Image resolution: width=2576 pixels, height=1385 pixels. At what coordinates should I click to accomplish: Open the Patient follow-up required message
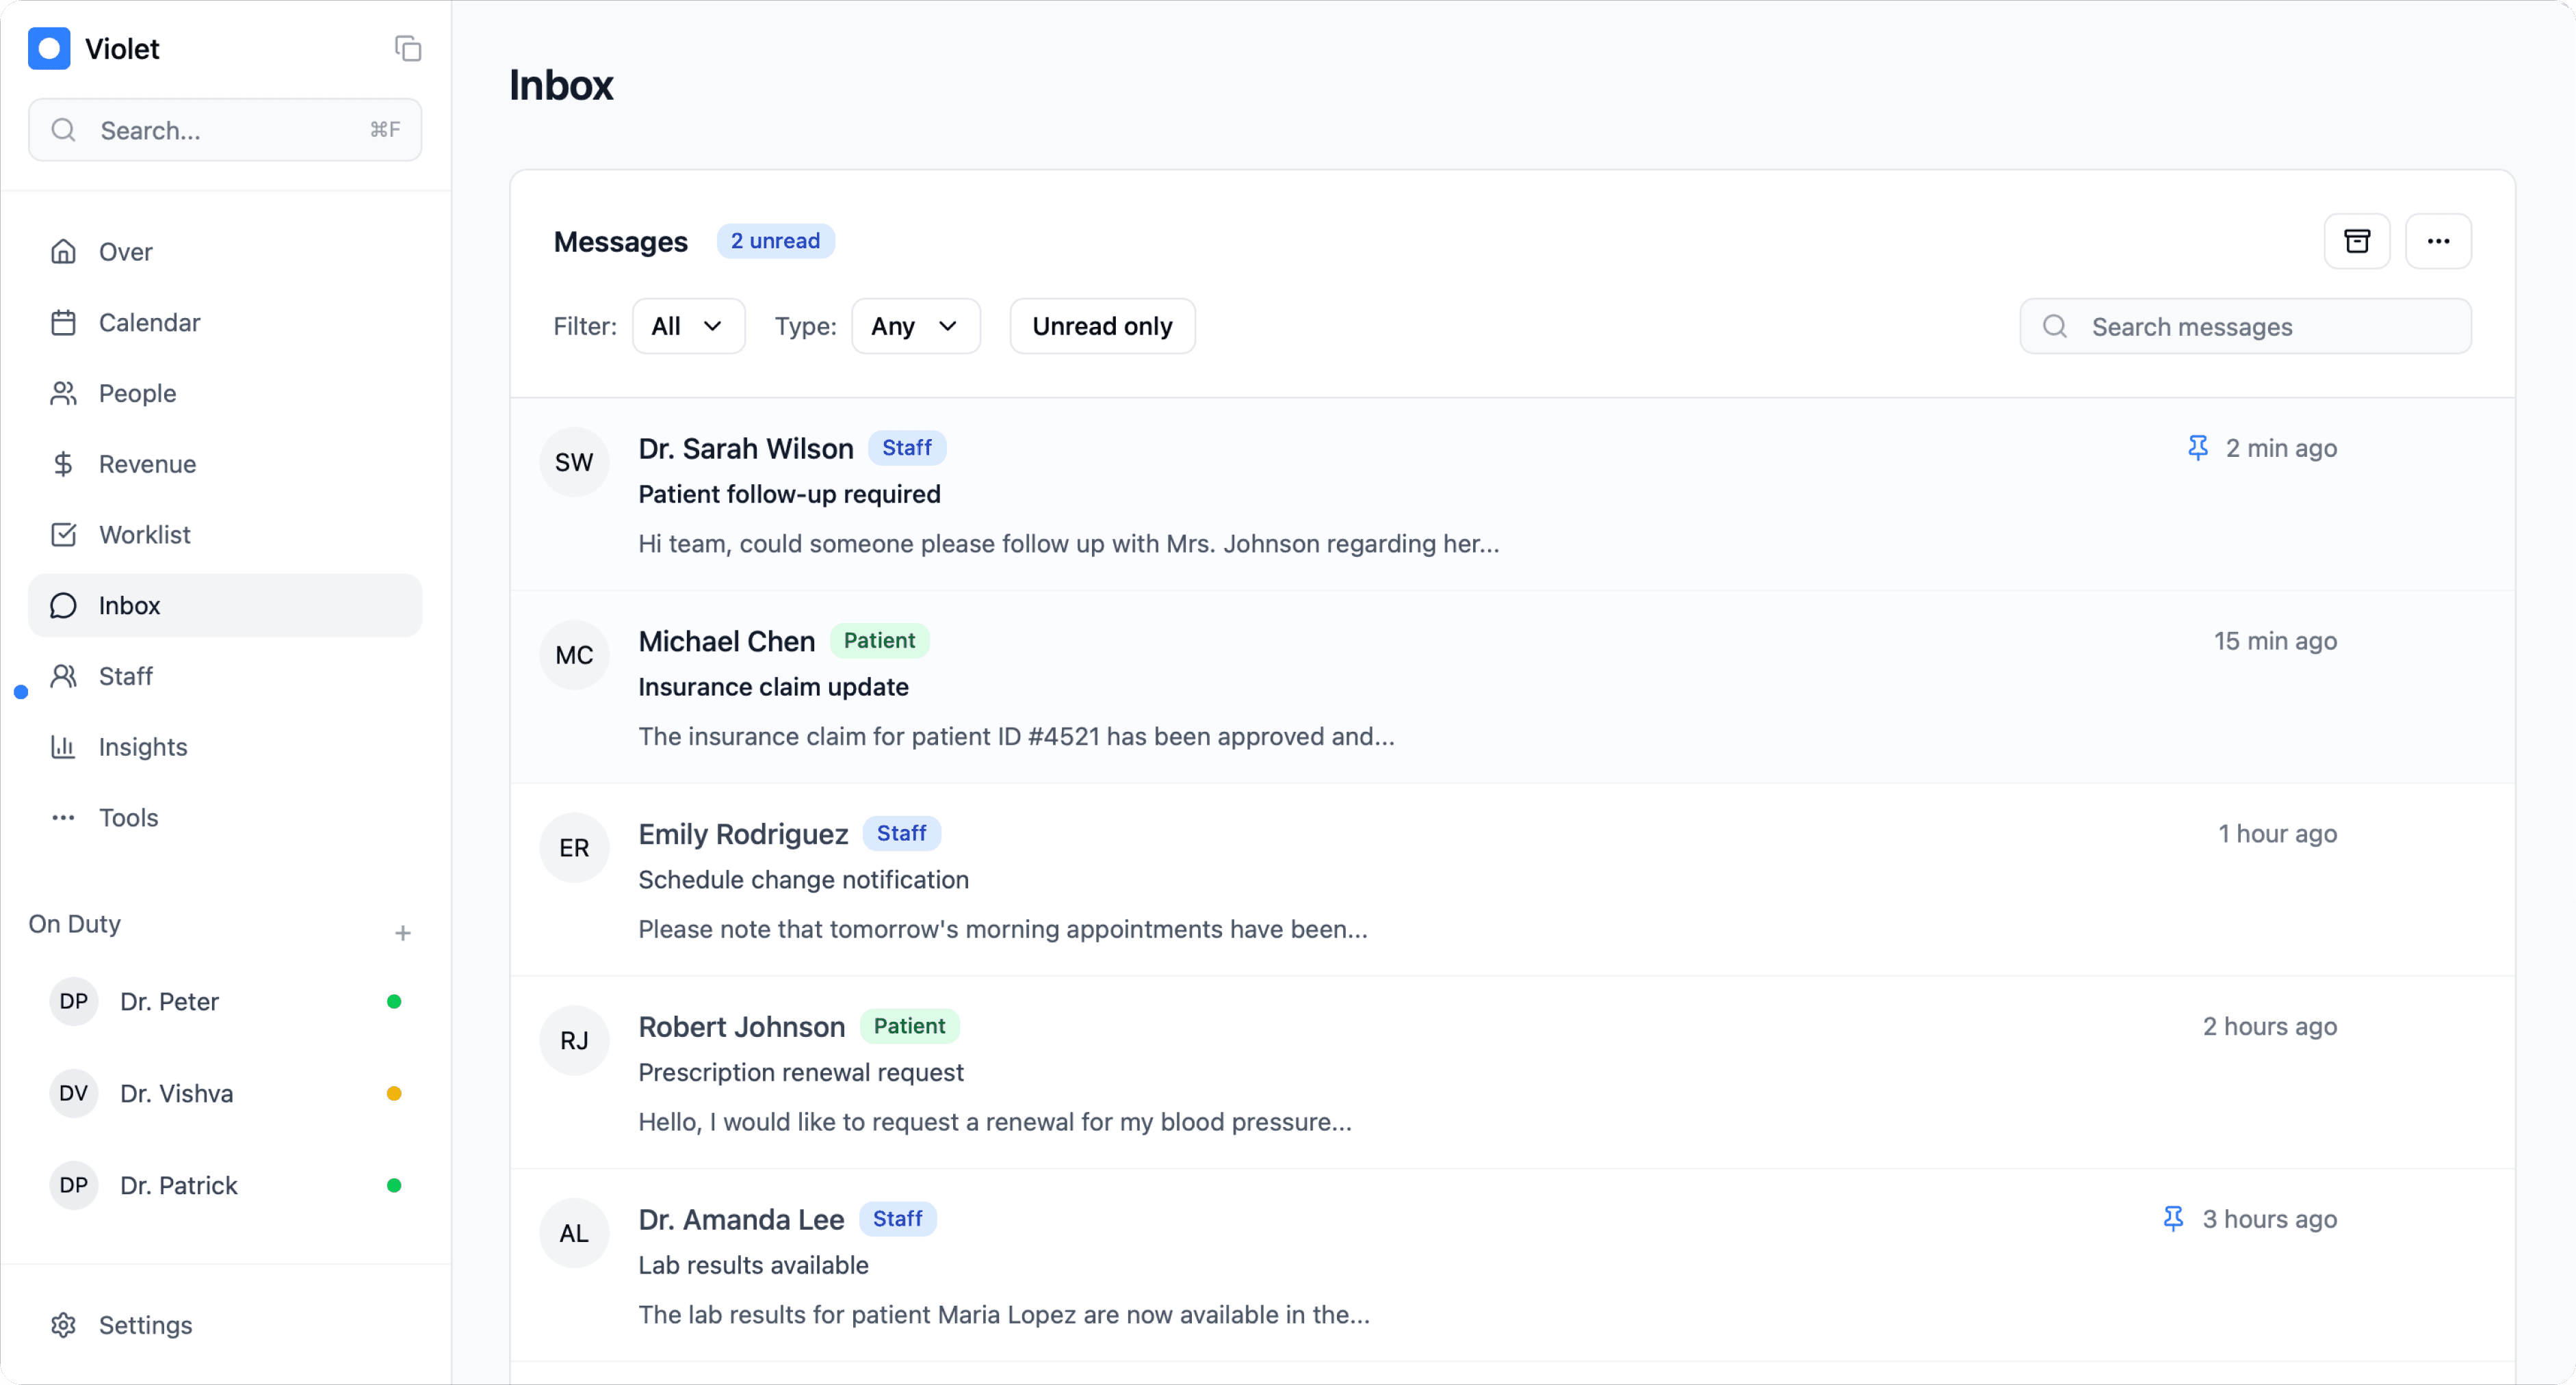1512,495
